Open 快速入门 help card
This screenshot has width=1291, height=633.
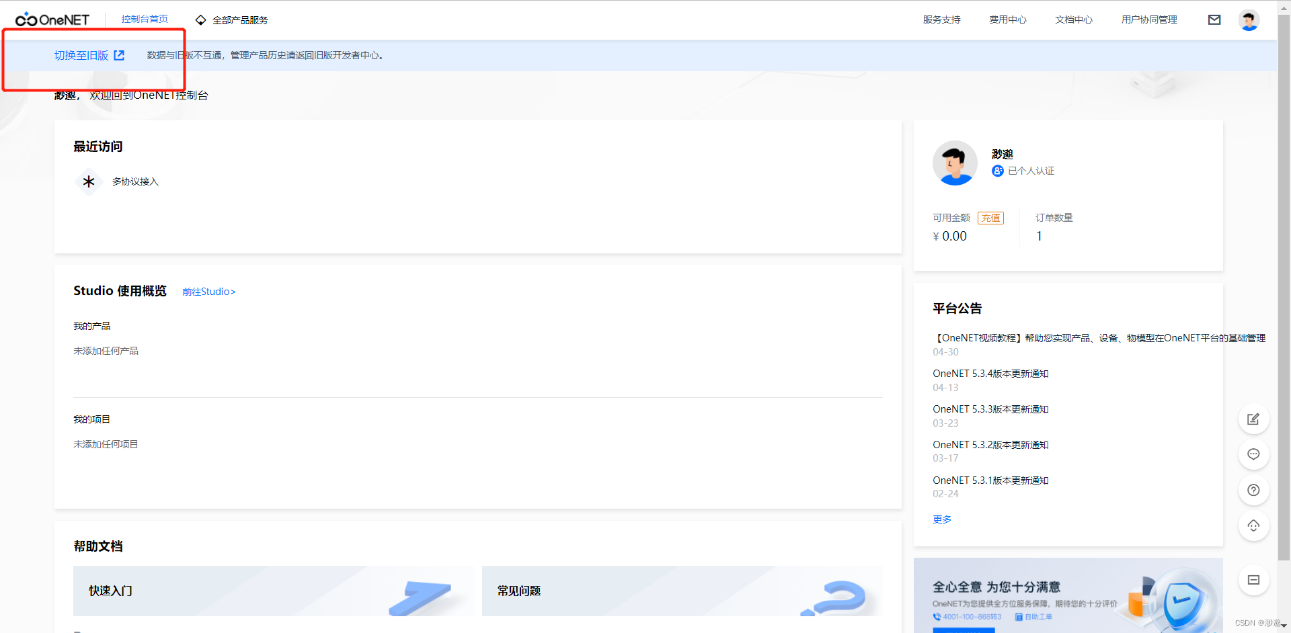274,591
